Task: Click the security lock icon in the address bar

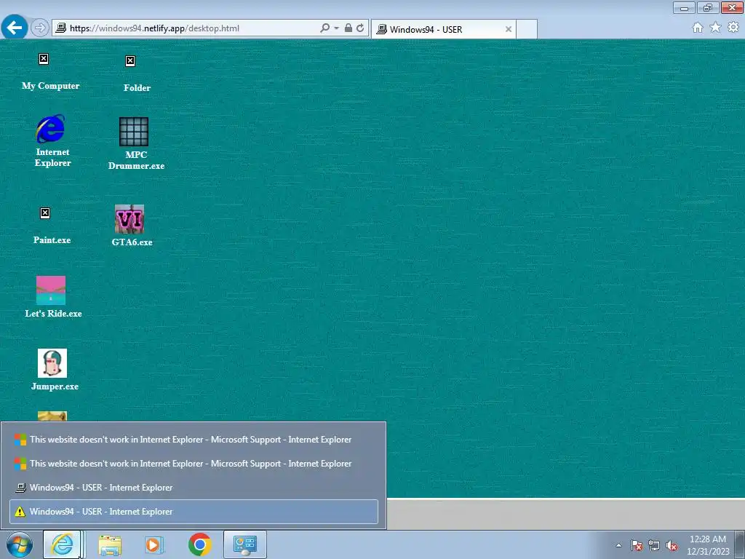Action: [348, 28]
